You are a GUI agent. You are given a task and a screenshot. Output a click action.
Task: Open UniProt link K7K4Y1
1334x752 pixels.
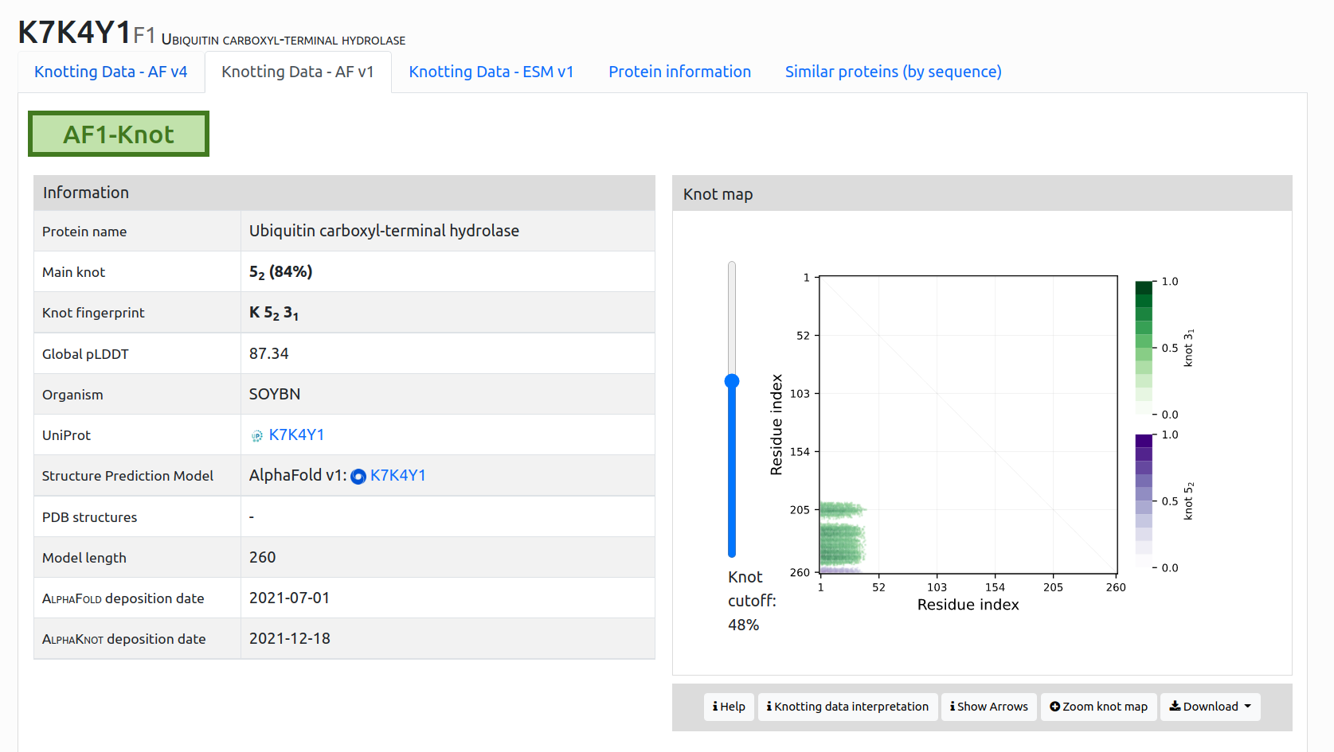(296, 434)
